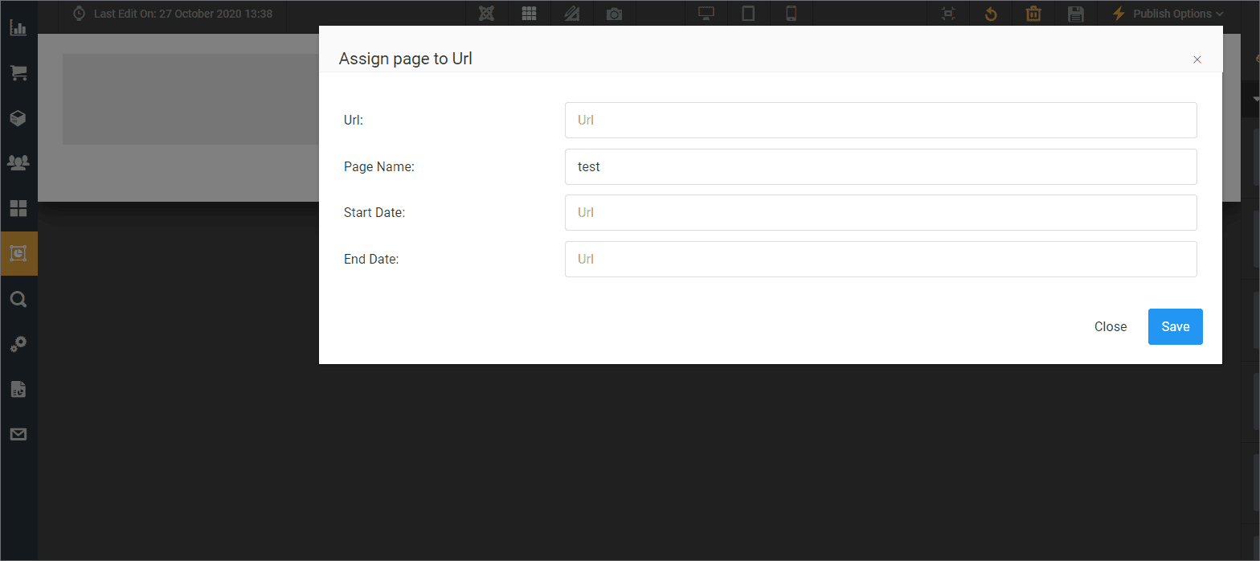
Task: Click the camera snapshot icon in toolbar
Action: click(614, 14)
